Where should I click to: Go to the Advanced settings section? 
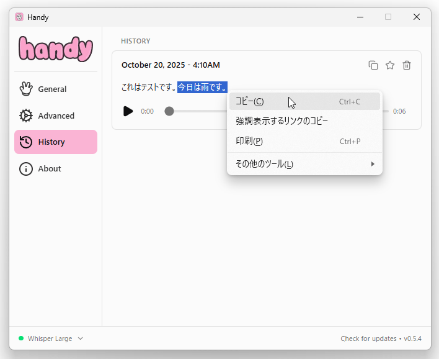click(x=56, y=116)
